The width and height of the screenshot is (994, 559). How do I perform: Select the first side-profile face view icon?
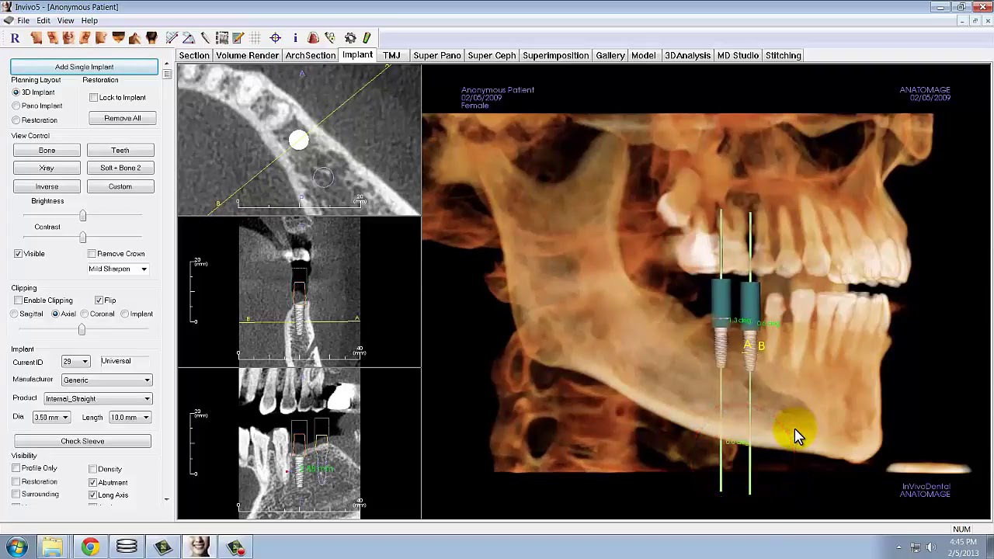point(36,37)
